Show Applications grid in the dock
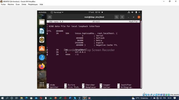Image resolution: width=179 pixels, height=100 pixels. pos(42,84)
